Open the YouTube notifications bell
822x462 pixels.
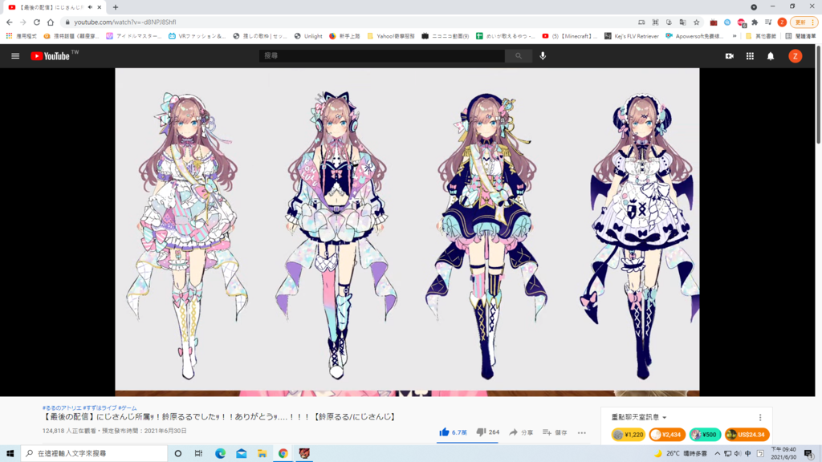pos(771,56)
